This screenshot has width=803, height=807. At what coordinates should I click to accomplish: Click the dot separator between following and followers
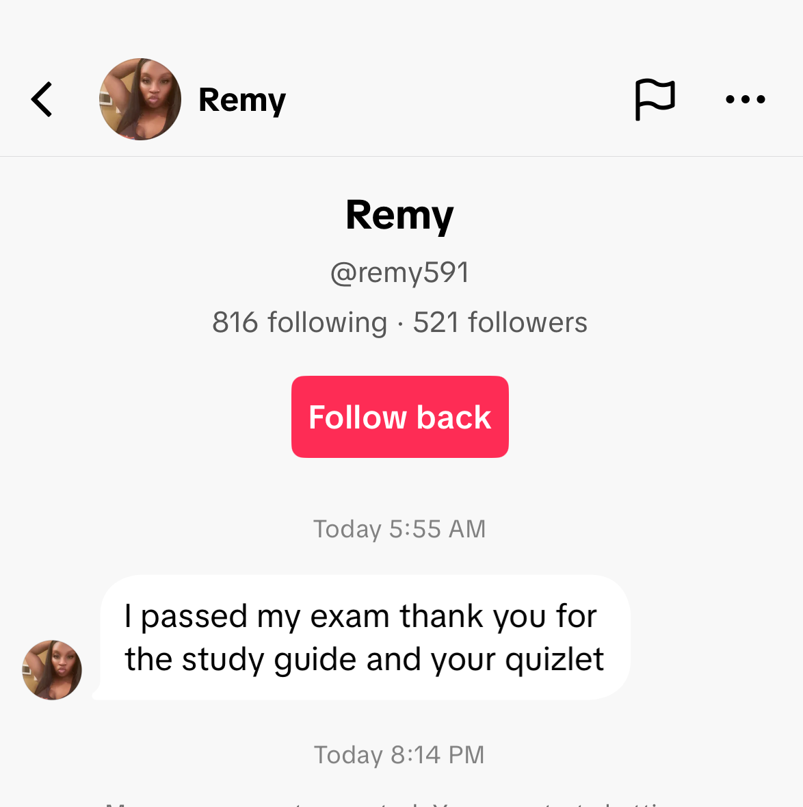click(x=400, y=323)
